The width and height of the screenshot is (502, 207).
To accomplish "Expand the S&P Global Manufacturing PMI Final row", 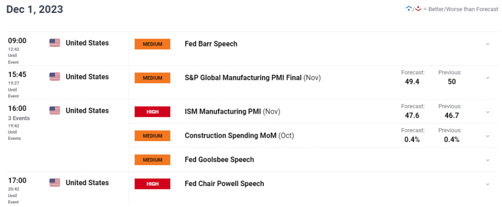I will 488,78.
